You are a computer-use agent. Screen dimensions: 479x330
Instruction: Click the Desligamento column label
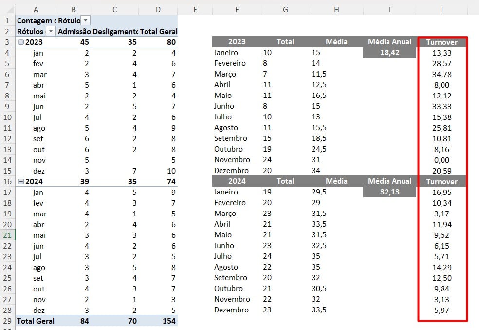click(x=115, y=31)
